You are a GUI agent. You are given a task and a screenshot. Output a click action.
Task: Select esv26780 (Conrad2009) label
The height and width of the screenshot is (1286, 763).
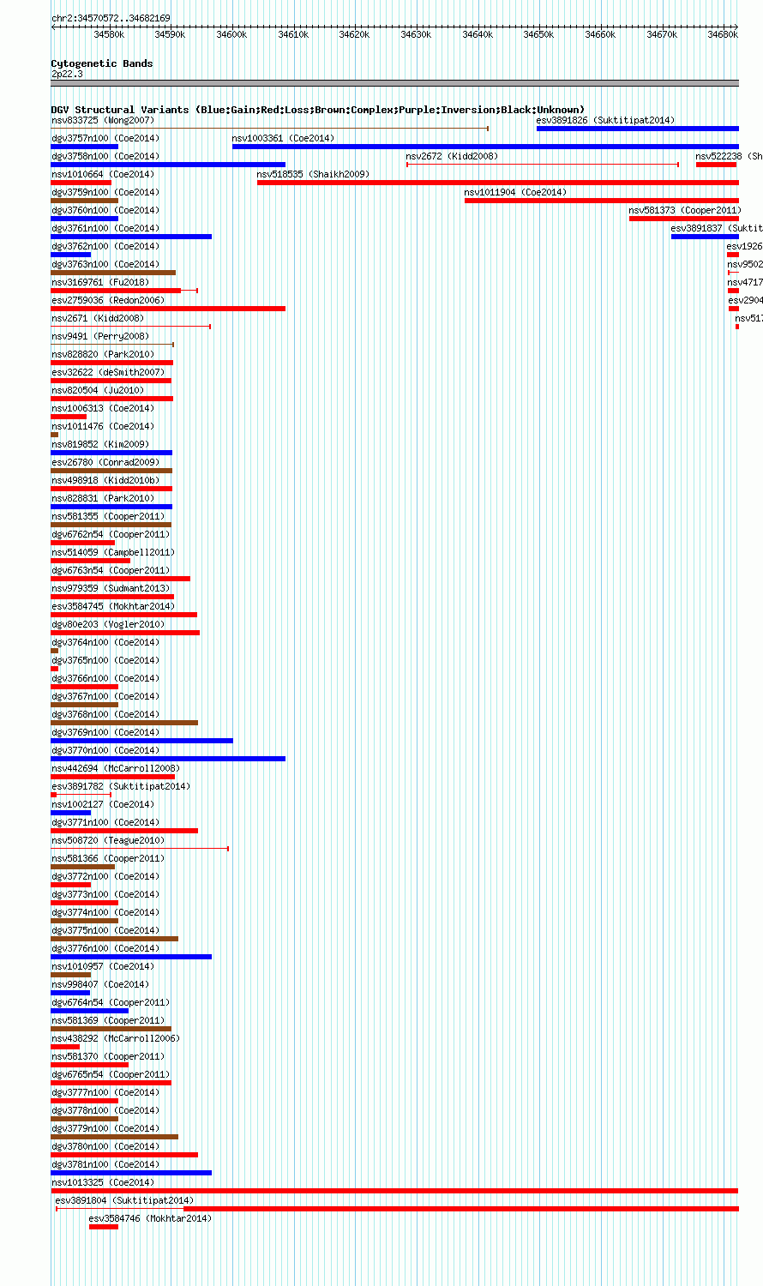(x=105, y=462)
